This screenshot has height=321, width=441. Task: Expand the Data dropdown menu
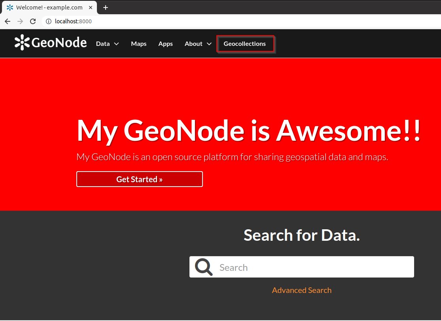(x=107, y=44)
